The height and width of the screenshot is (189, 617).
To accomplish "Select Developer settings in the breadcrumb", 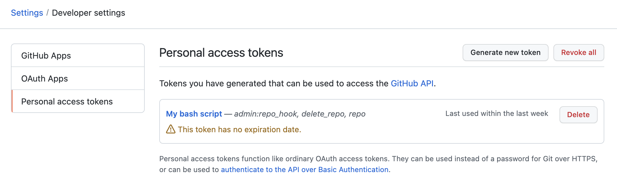I will [88, 13].
